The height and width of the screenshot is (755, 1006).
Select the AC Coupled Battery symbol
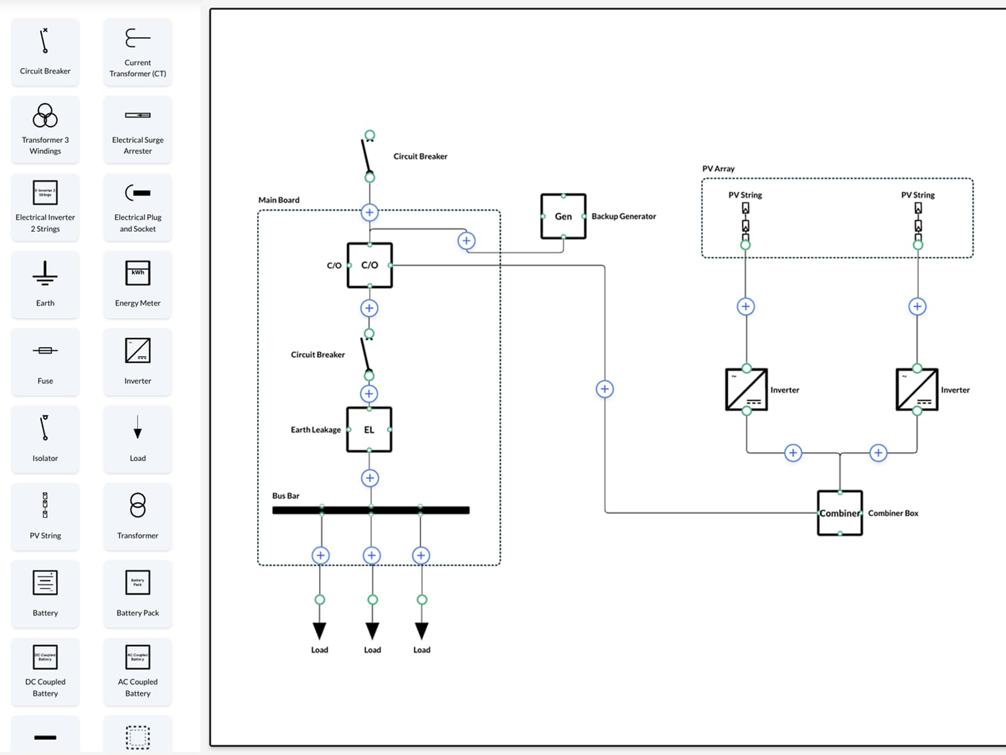(x=138, y=671)
